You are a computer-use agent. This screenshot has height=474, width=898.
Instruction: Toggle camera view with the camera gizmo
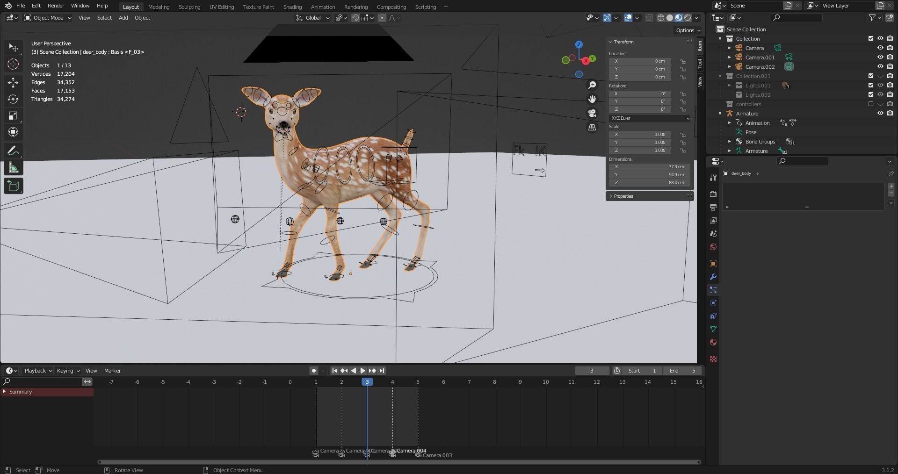pyautogui.click(x=592, y=113)
